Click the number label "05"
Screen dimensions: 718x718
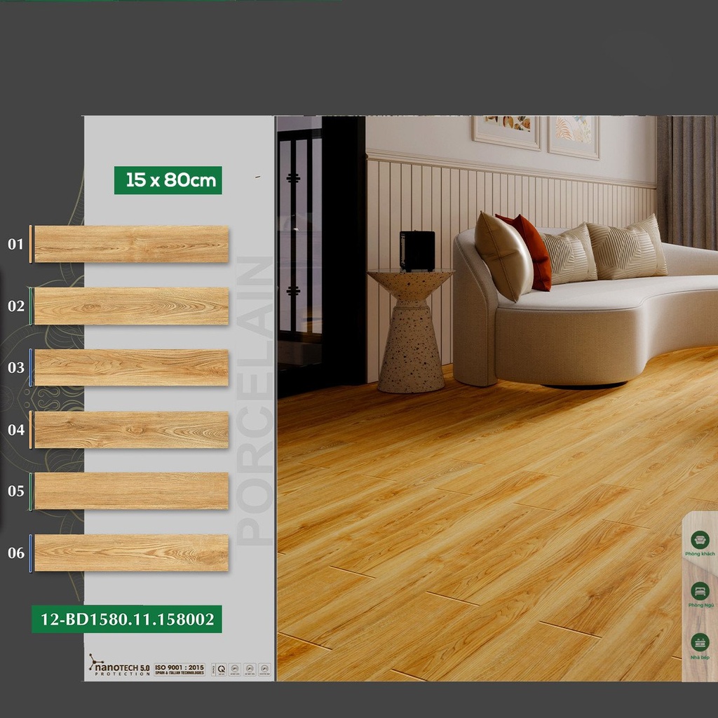click(15, 492)
